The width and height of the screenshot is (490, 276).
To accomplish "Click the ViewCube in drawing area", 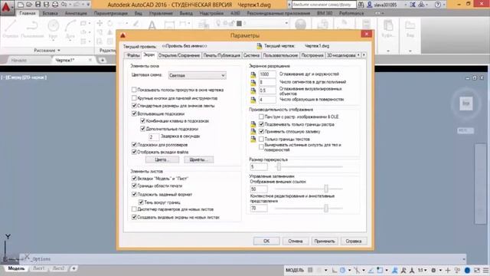I will pos(465,103).
